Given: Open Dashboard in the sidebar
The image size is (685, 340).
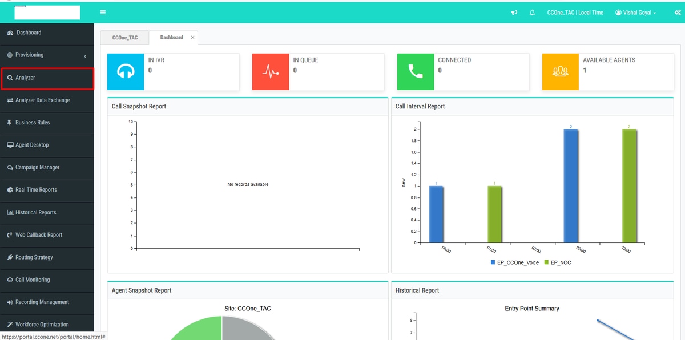Looking at the screenshot, I should pos(47,33).
